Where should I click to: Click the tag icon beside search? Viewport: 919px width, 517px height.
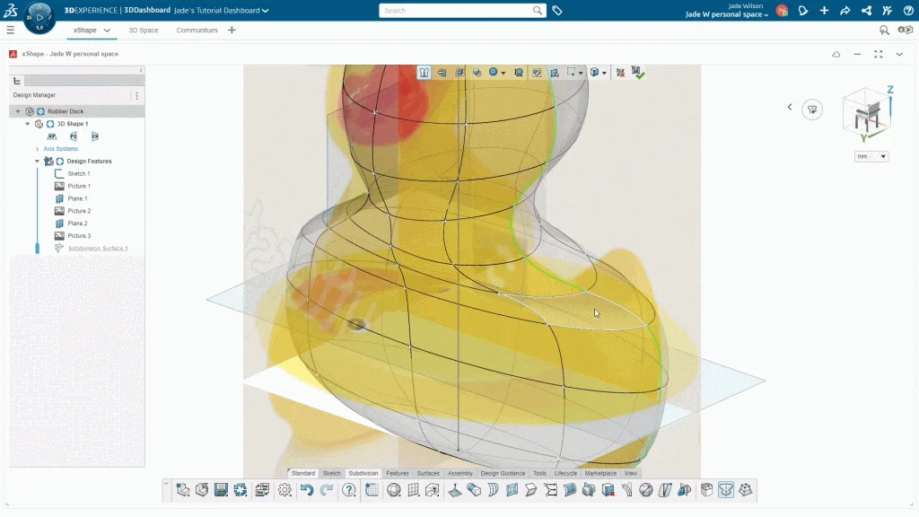tap(557, 11)
